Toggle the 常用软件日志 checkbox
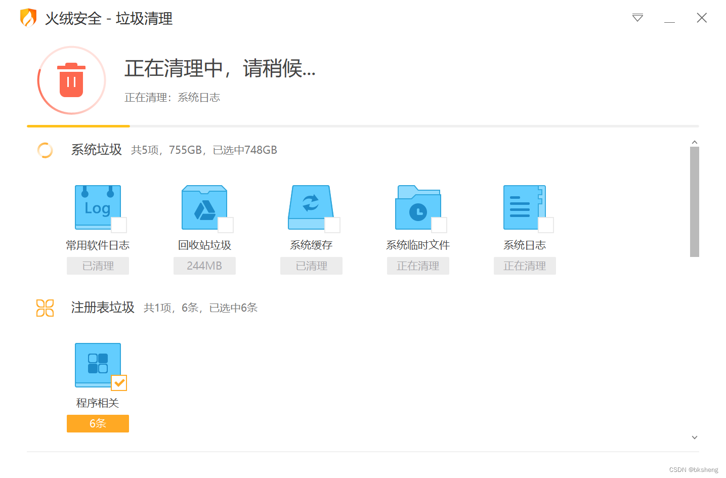 coord(119,225)
